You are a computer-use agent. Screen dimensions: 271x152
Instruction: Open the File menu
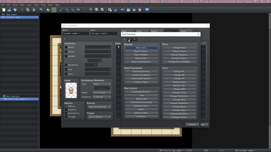point(3,5)
